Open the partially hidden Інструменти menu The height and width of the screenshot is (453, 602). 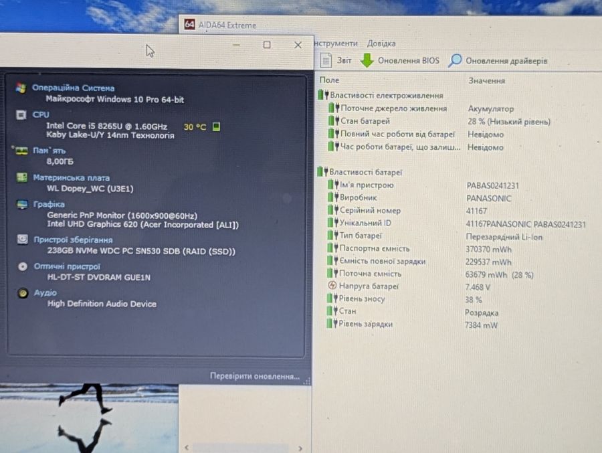tap(336, 43)
